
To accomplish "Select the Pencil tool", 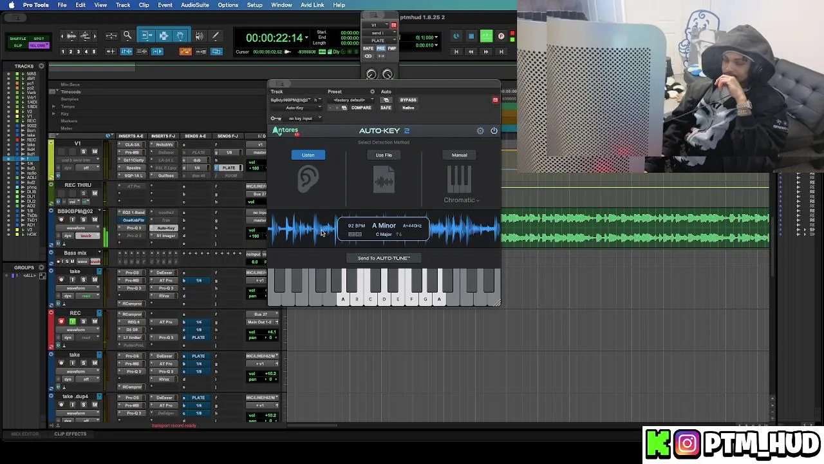I will coord(215,36).
